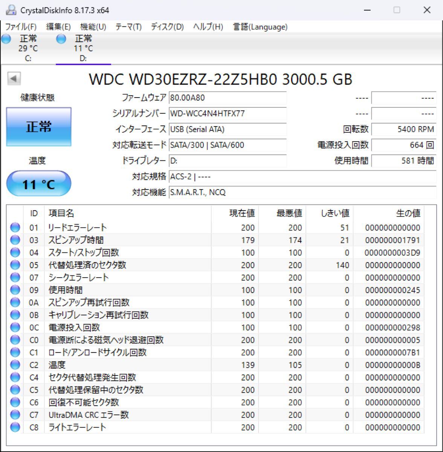The image size is (443, 452).
Task: Click worst value 174 in スピンアップ時間 row
Action: point(295,240)
